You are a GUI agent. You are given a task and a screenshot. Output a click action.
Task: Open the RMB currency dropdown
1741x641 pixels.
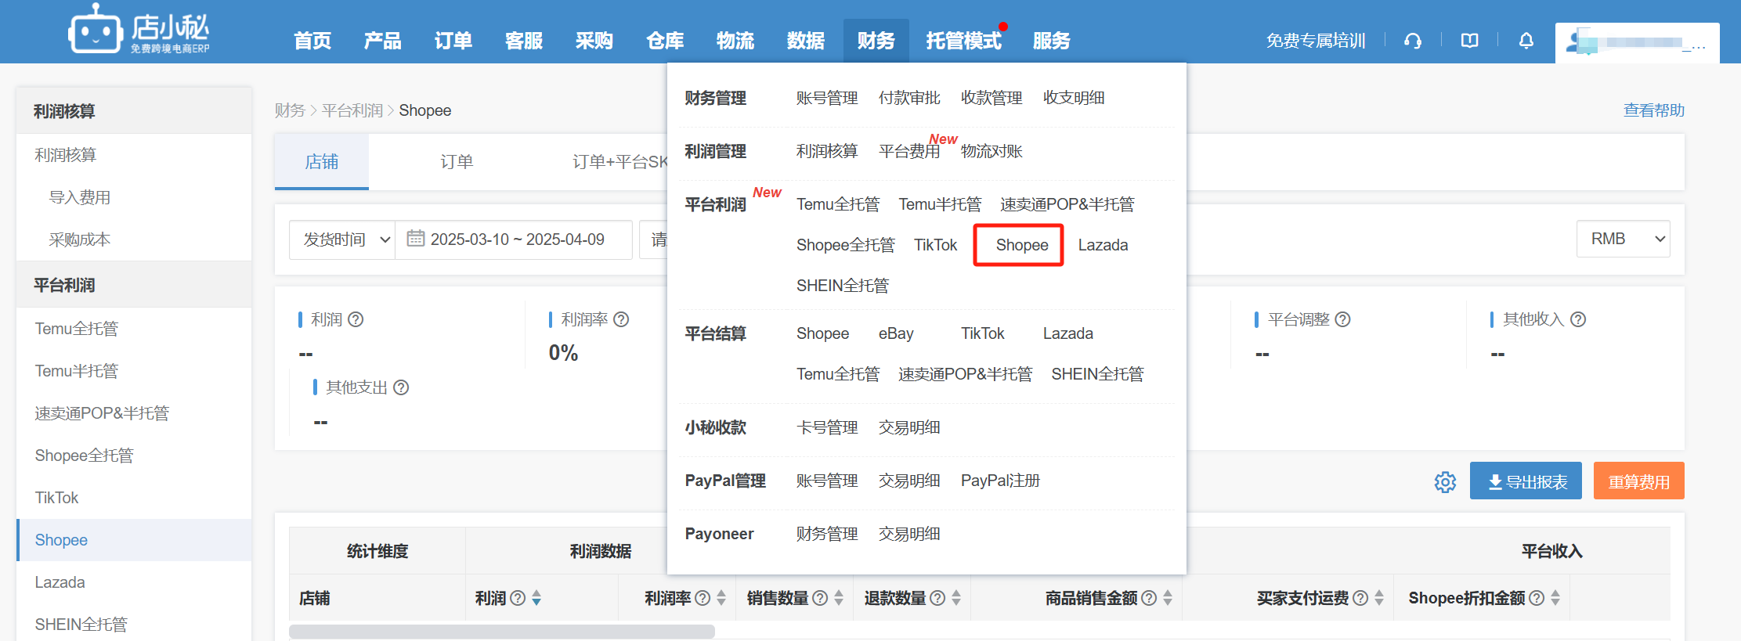(1623, 239)
